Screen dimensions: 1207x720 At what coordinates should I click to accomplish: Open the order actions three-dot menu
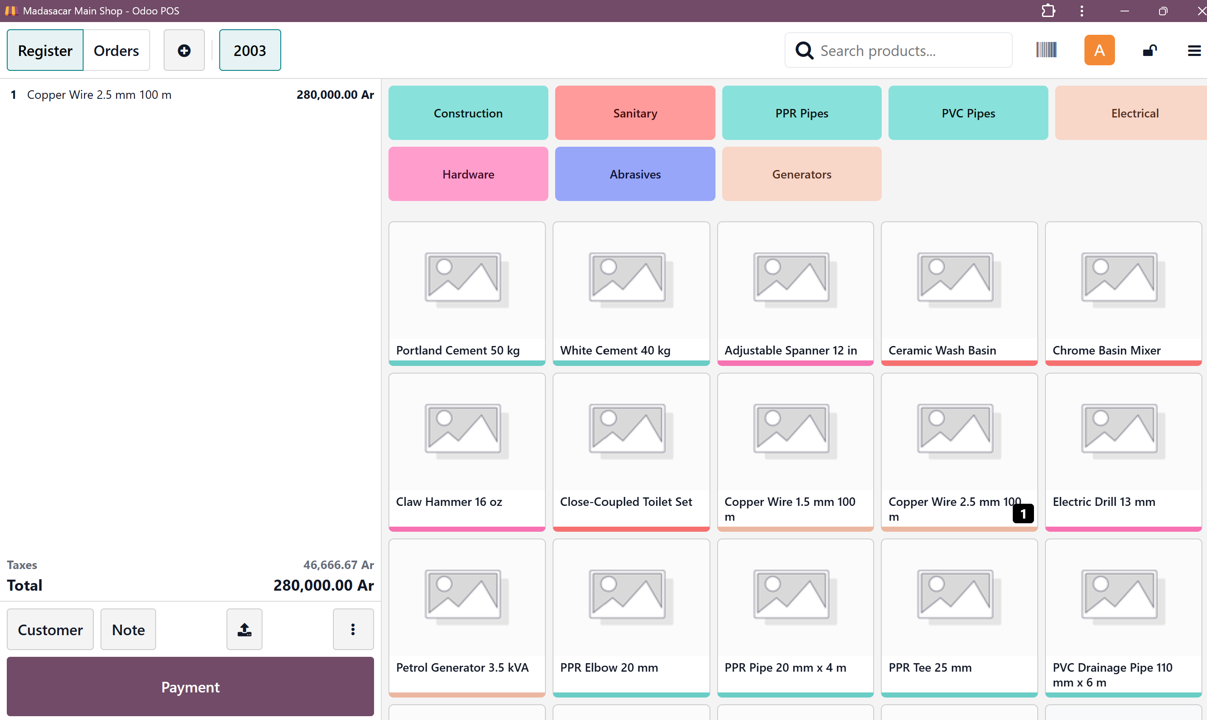[x=353, y=629]
